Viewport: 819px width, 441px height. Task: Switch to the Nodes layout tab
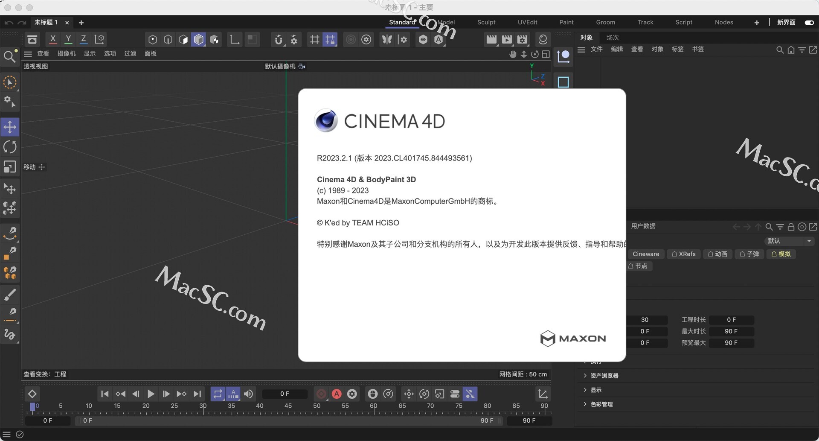click(724, 22)
